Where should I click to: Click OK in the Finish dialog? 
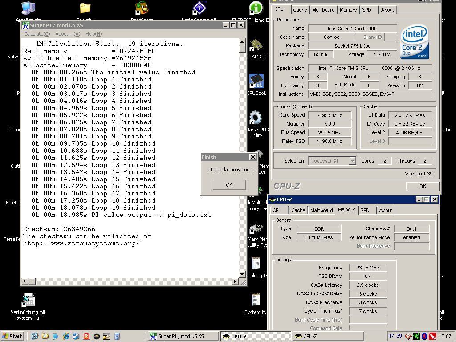point(229,185)
